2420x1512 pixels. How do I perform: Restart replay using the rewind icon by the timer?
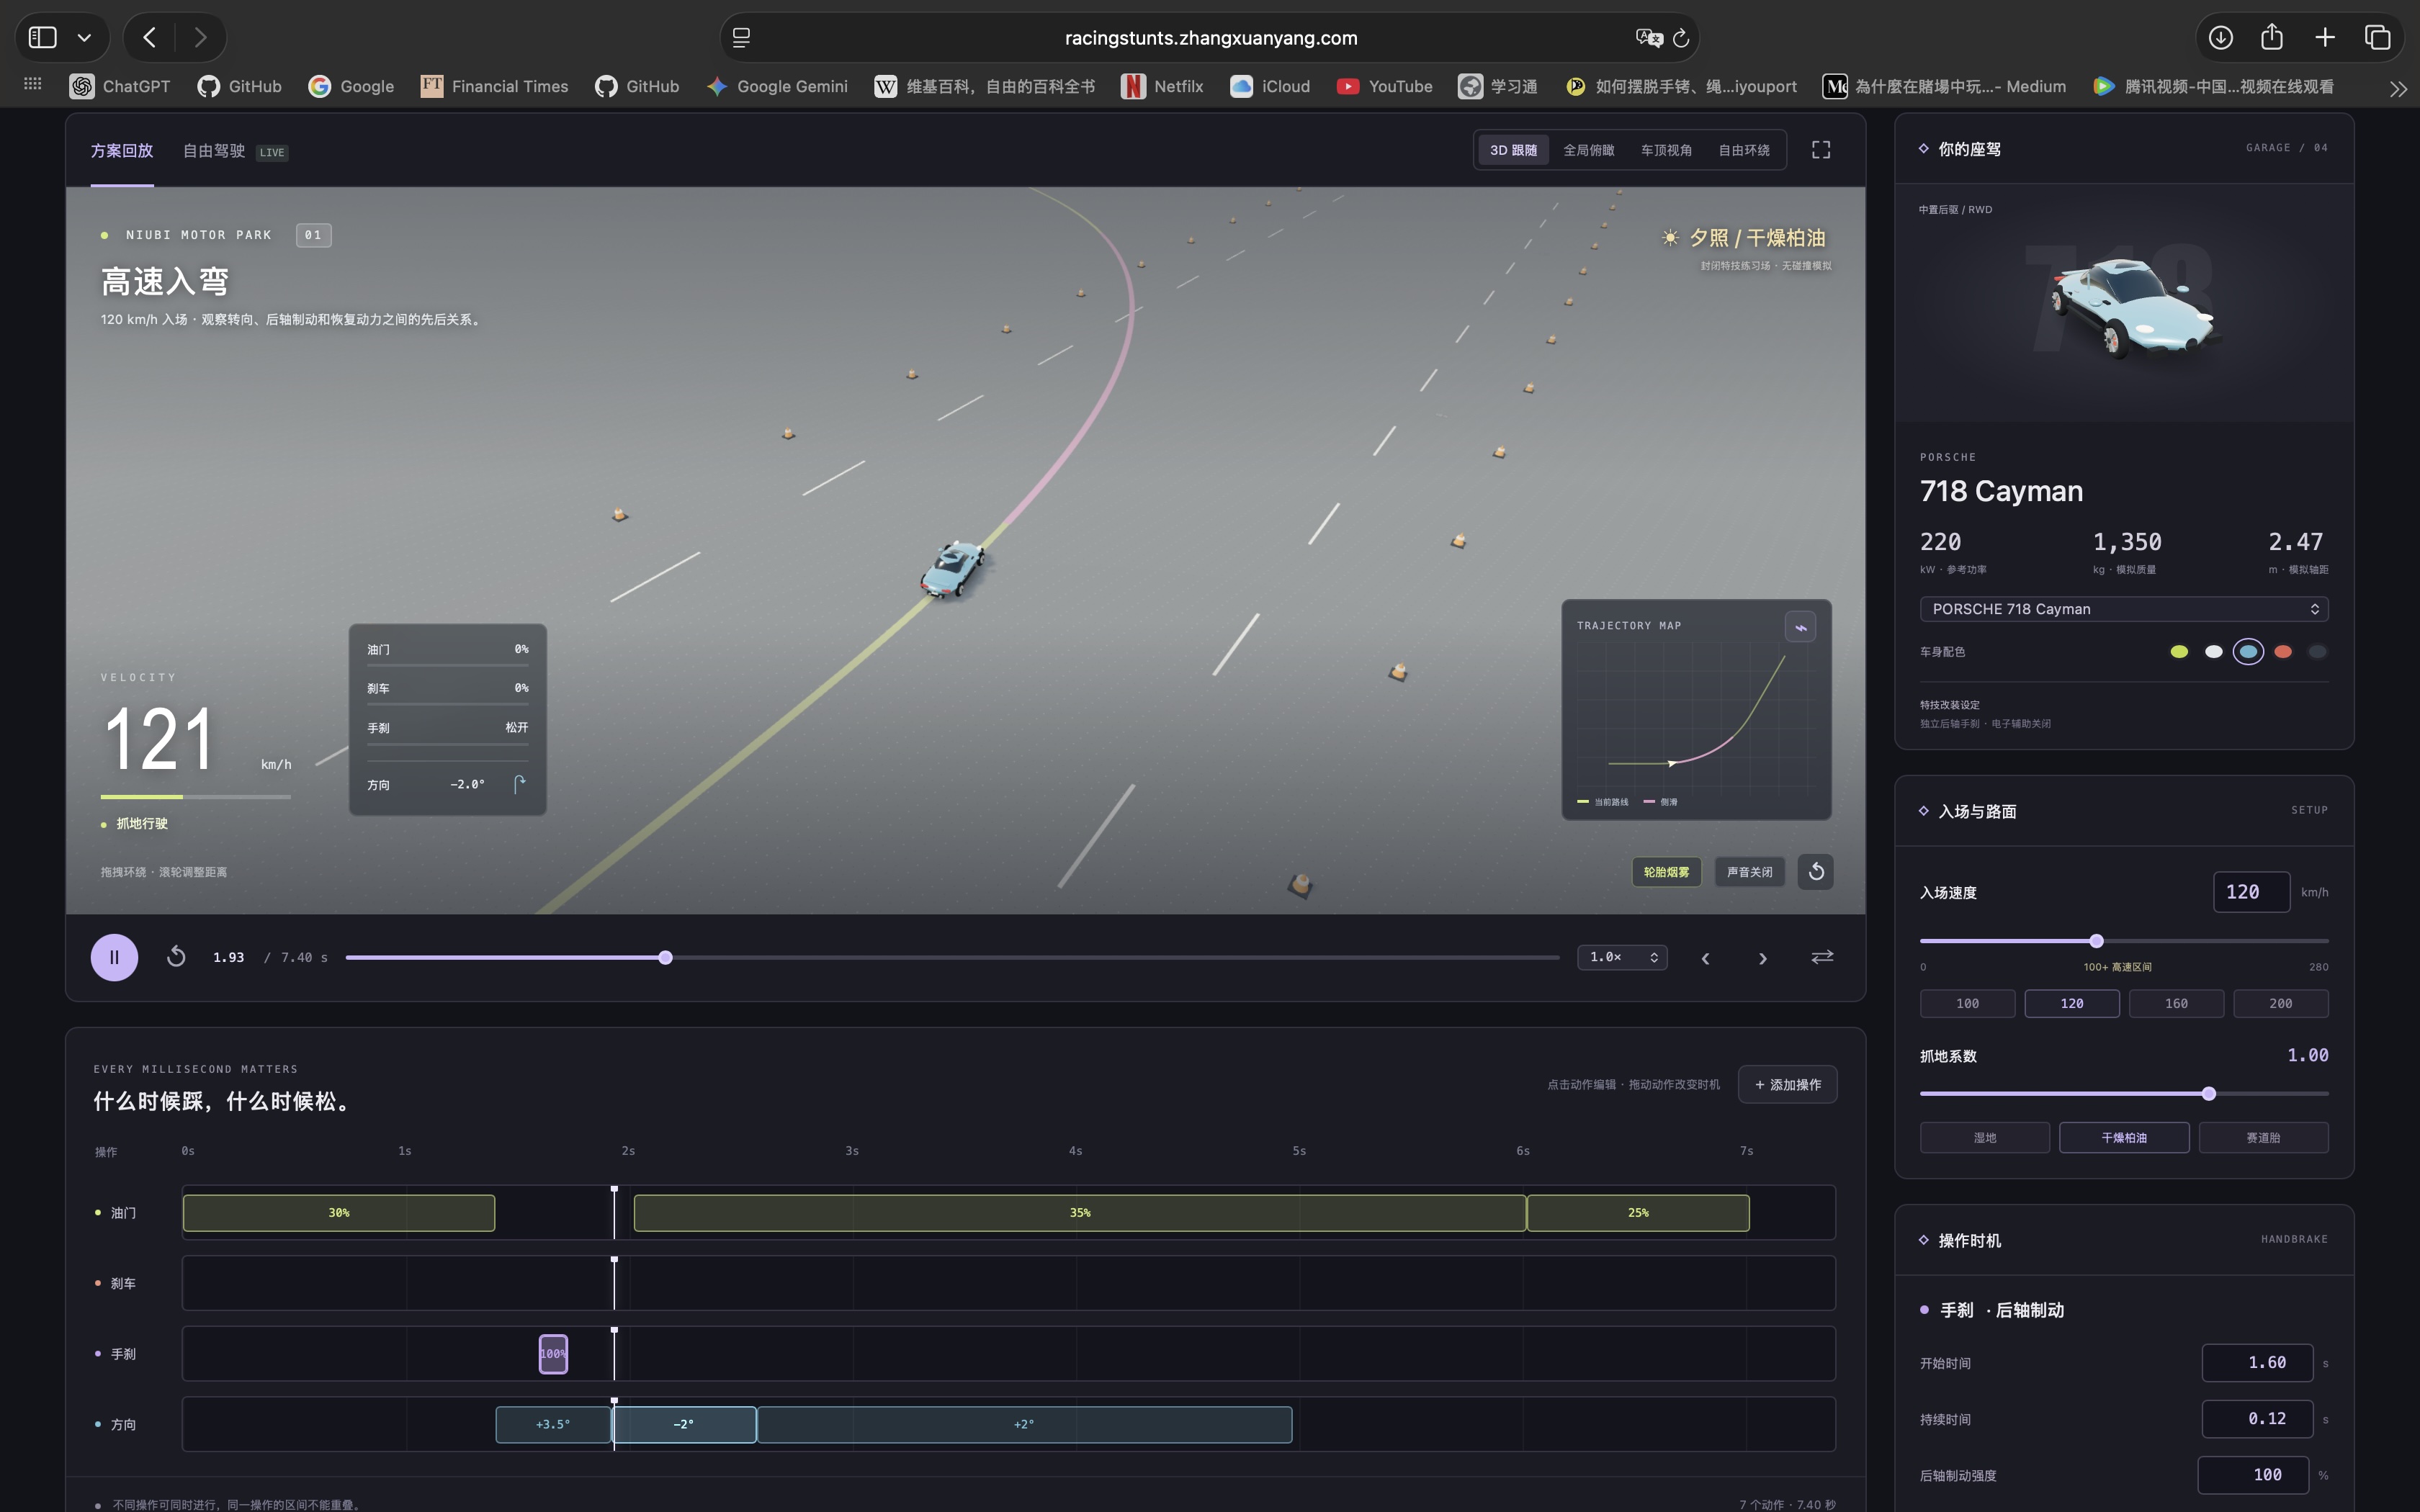coord(176,957)
